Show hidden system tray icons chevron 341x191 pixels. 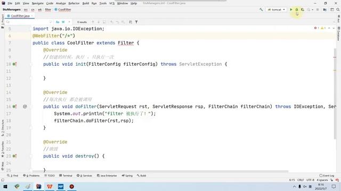point(294,186)
